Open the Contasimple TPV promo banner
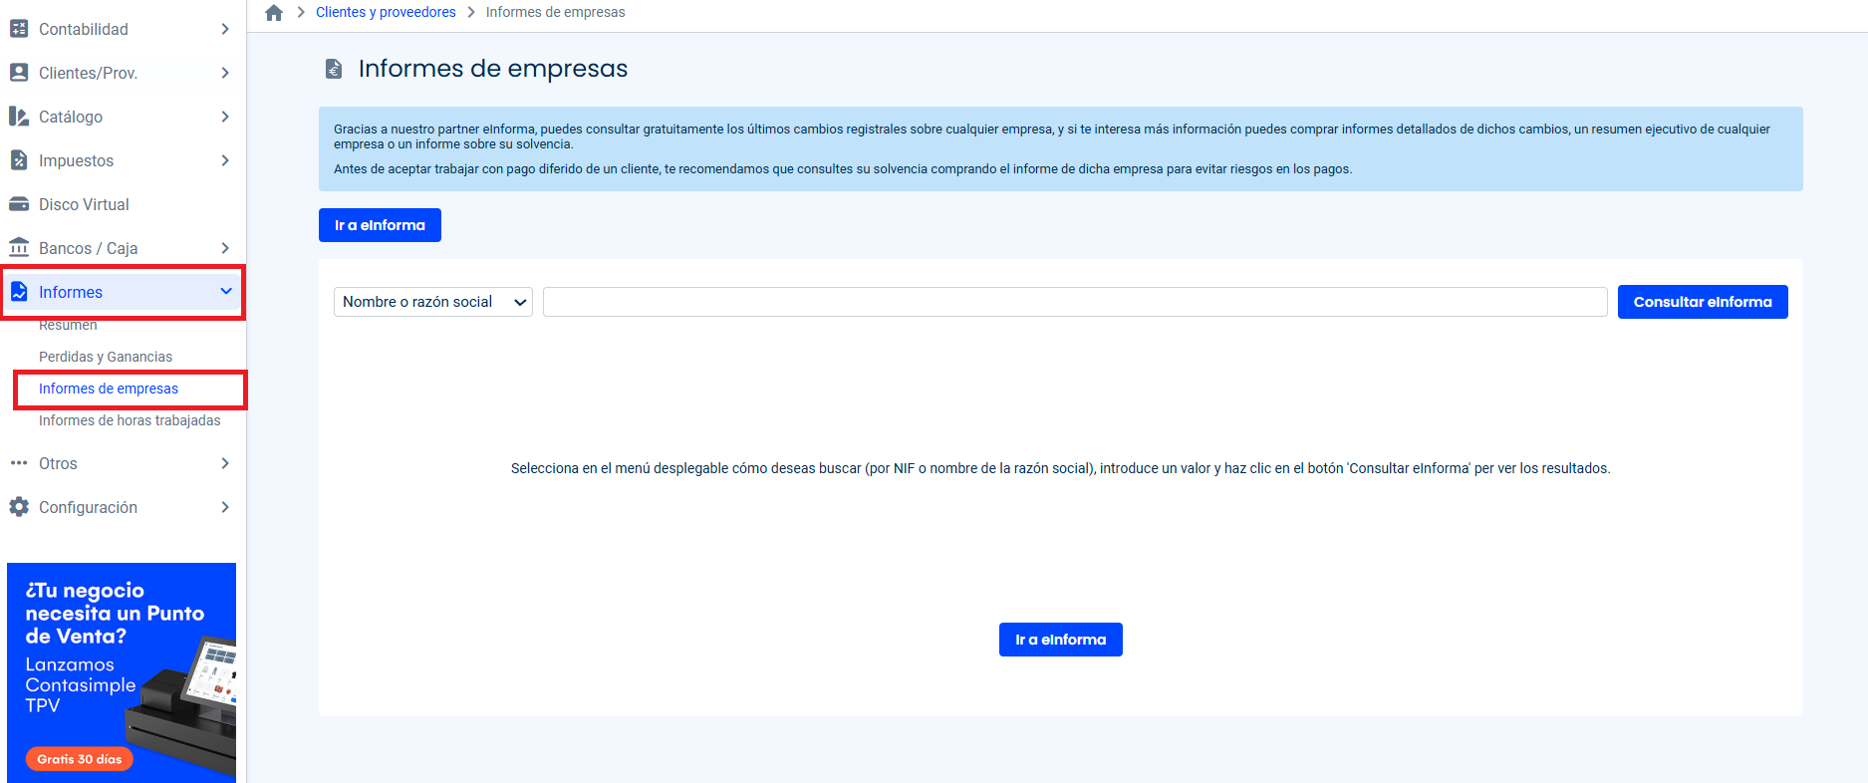The image size is (1868, 783). (x=122, y=672)
